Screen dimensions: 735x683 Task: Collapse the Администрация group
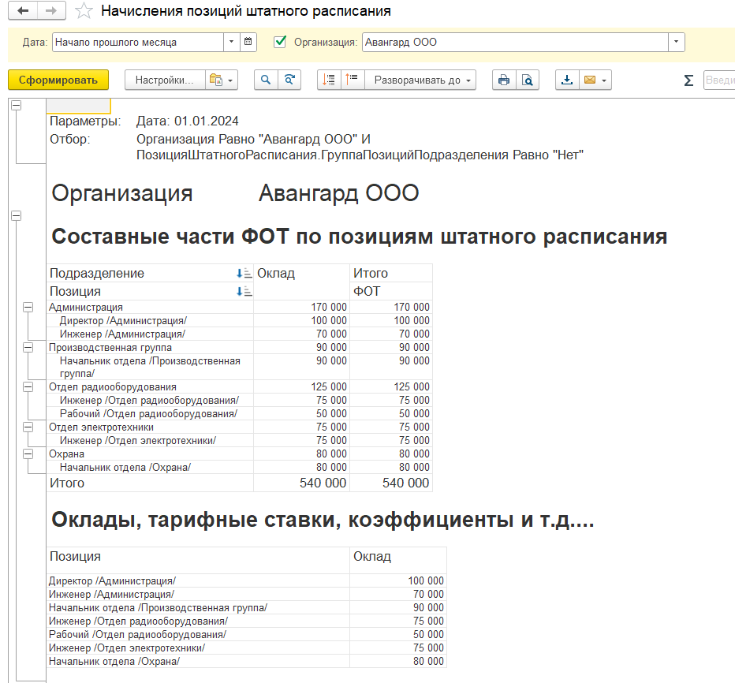[x=28, y=308]
